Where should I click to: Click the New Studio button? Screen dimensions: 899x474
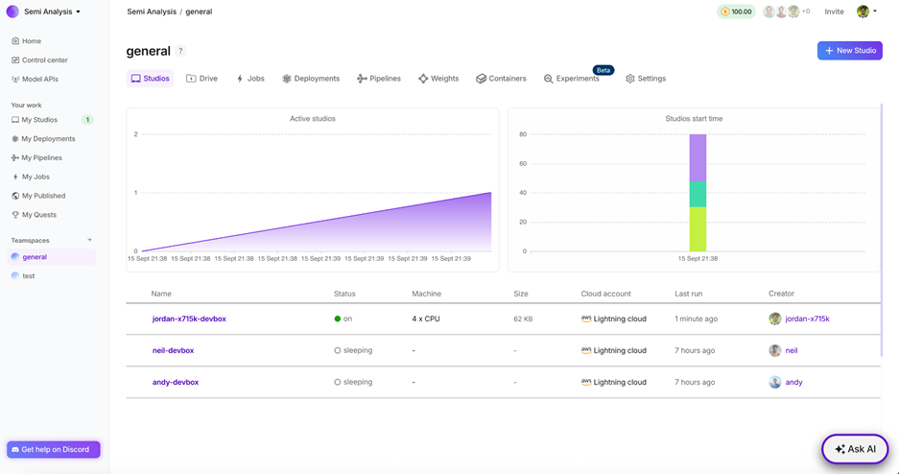850,51
